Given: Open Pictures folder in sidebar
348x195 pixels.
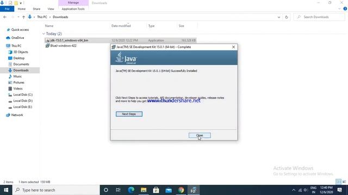Looking at the screenshot, I should pos(18,82).
